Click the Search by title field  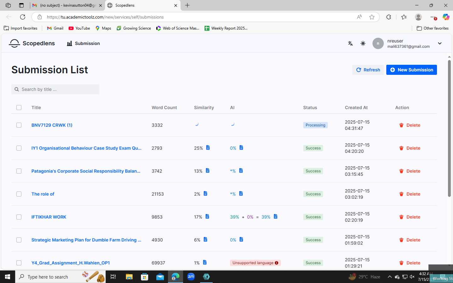[x=55, y=89]
